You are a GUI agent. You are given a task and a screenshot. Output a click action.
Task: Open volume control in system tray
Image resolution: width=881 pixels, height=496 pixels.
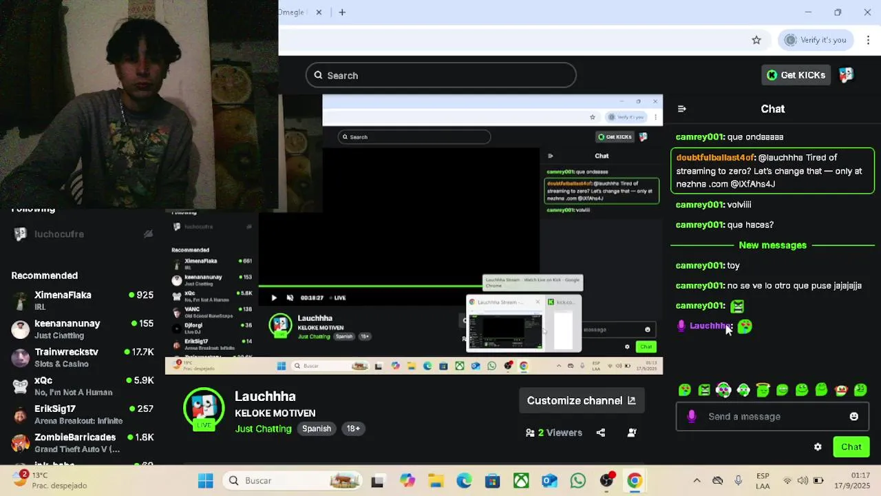(x=803, y=481)
